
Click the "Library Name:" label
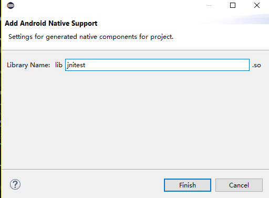click(28, 65)
